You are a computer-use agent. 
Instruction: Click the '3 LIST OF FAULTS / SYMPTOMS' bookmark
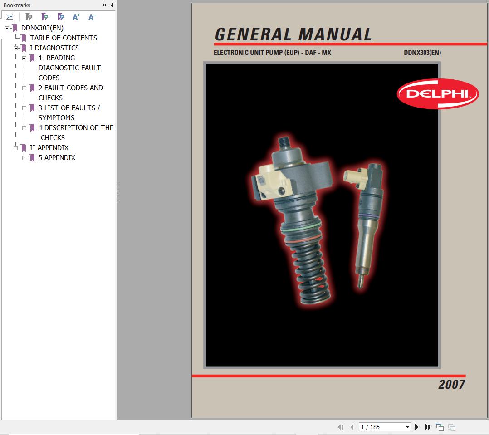coord(65,108)
